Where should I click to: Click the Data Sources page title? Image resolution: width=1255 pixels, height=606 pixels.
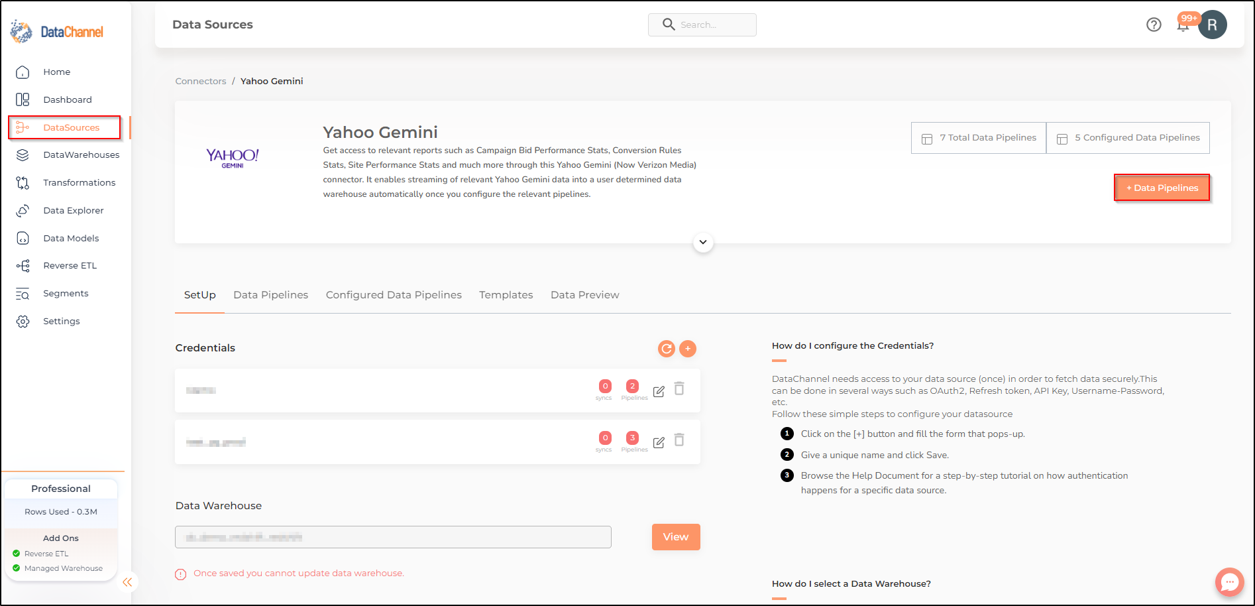click(213, 25)
